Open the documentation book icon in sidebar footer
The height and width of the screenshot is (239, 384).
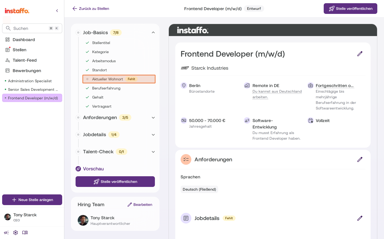coord(25,233)
